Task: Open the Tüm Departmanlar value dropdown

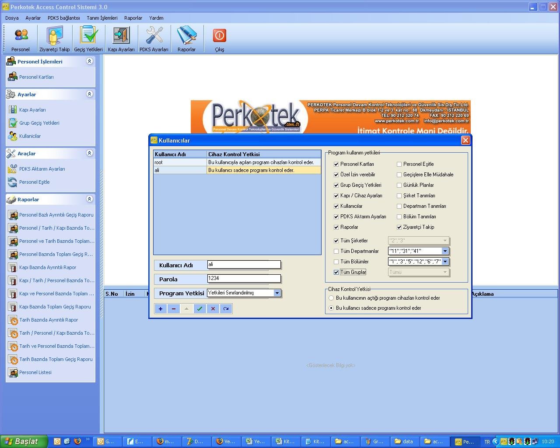Action: [445, 251]
